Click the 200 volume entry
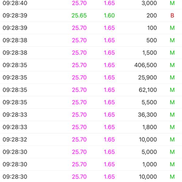The width and height of the screenshot is (182, 182). (x=152, y=15)
